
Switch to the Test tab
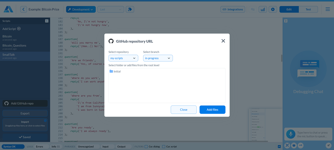tap(308, 9)
